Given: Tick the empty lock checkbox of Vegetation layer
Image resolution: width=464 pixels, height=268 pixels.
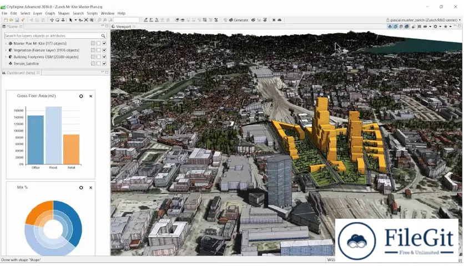Looking at the screenshot, I should coord(99,50).
